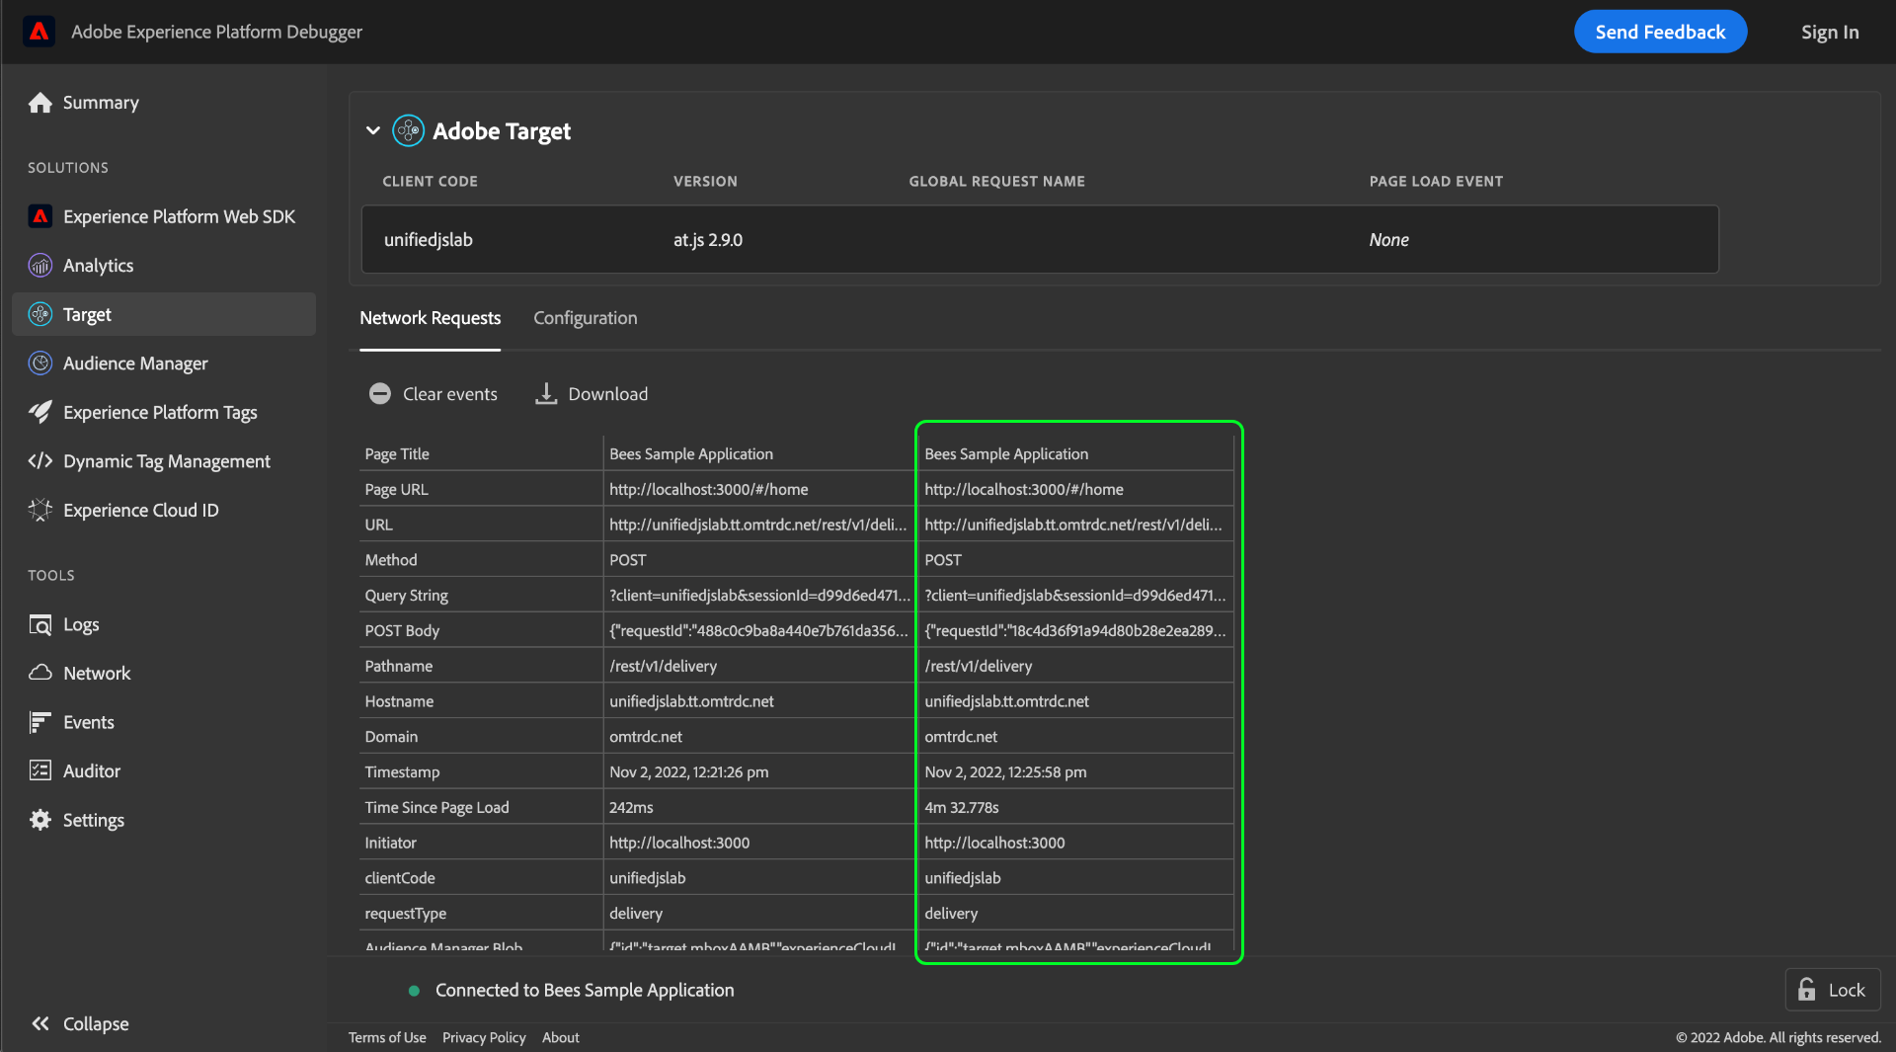Open the Privacy Policy link
The image size is (1896, 1052).
click(x=484, y=1037)
